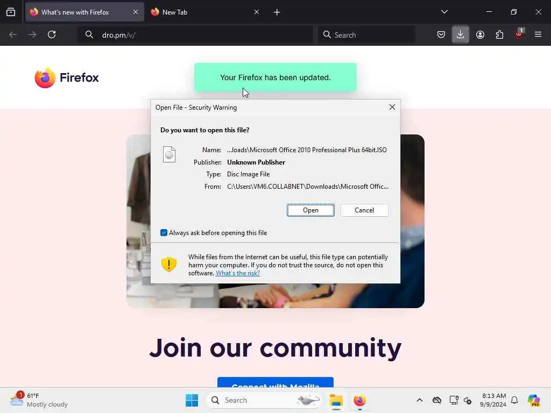Expand the list all tabs chevron

(x=444, y=12)
